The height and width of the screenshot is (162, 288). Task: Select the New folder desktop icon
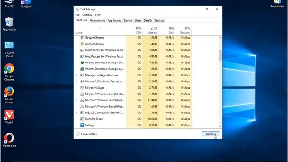click(x=278, y=4)
